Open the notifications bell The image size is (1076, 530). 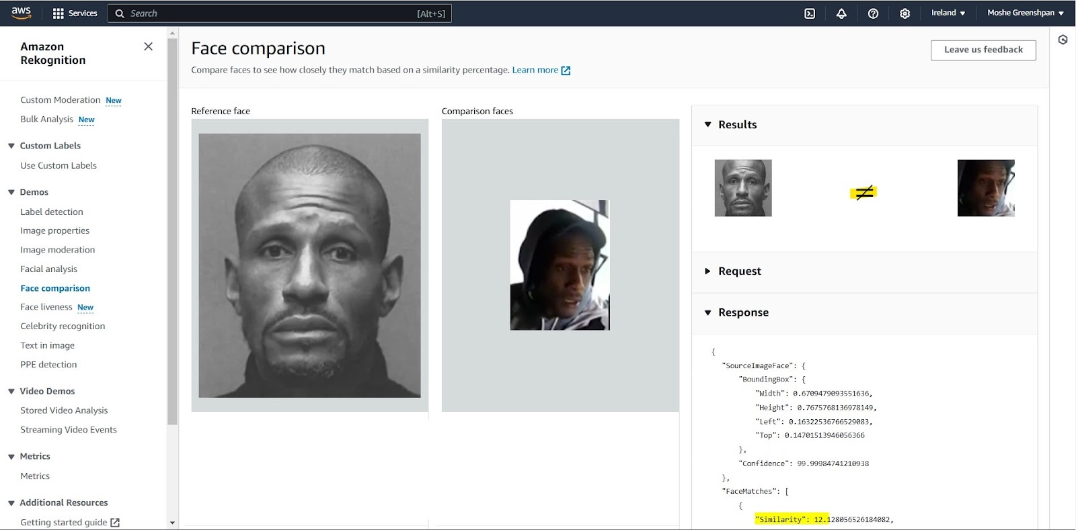tap(841, 13)
